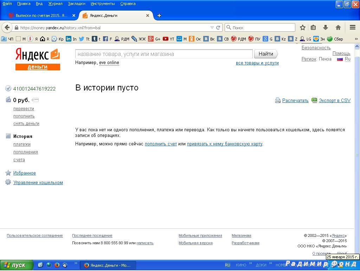
Task: Open the Firefox hamburger menu
Action: point(353,27)
